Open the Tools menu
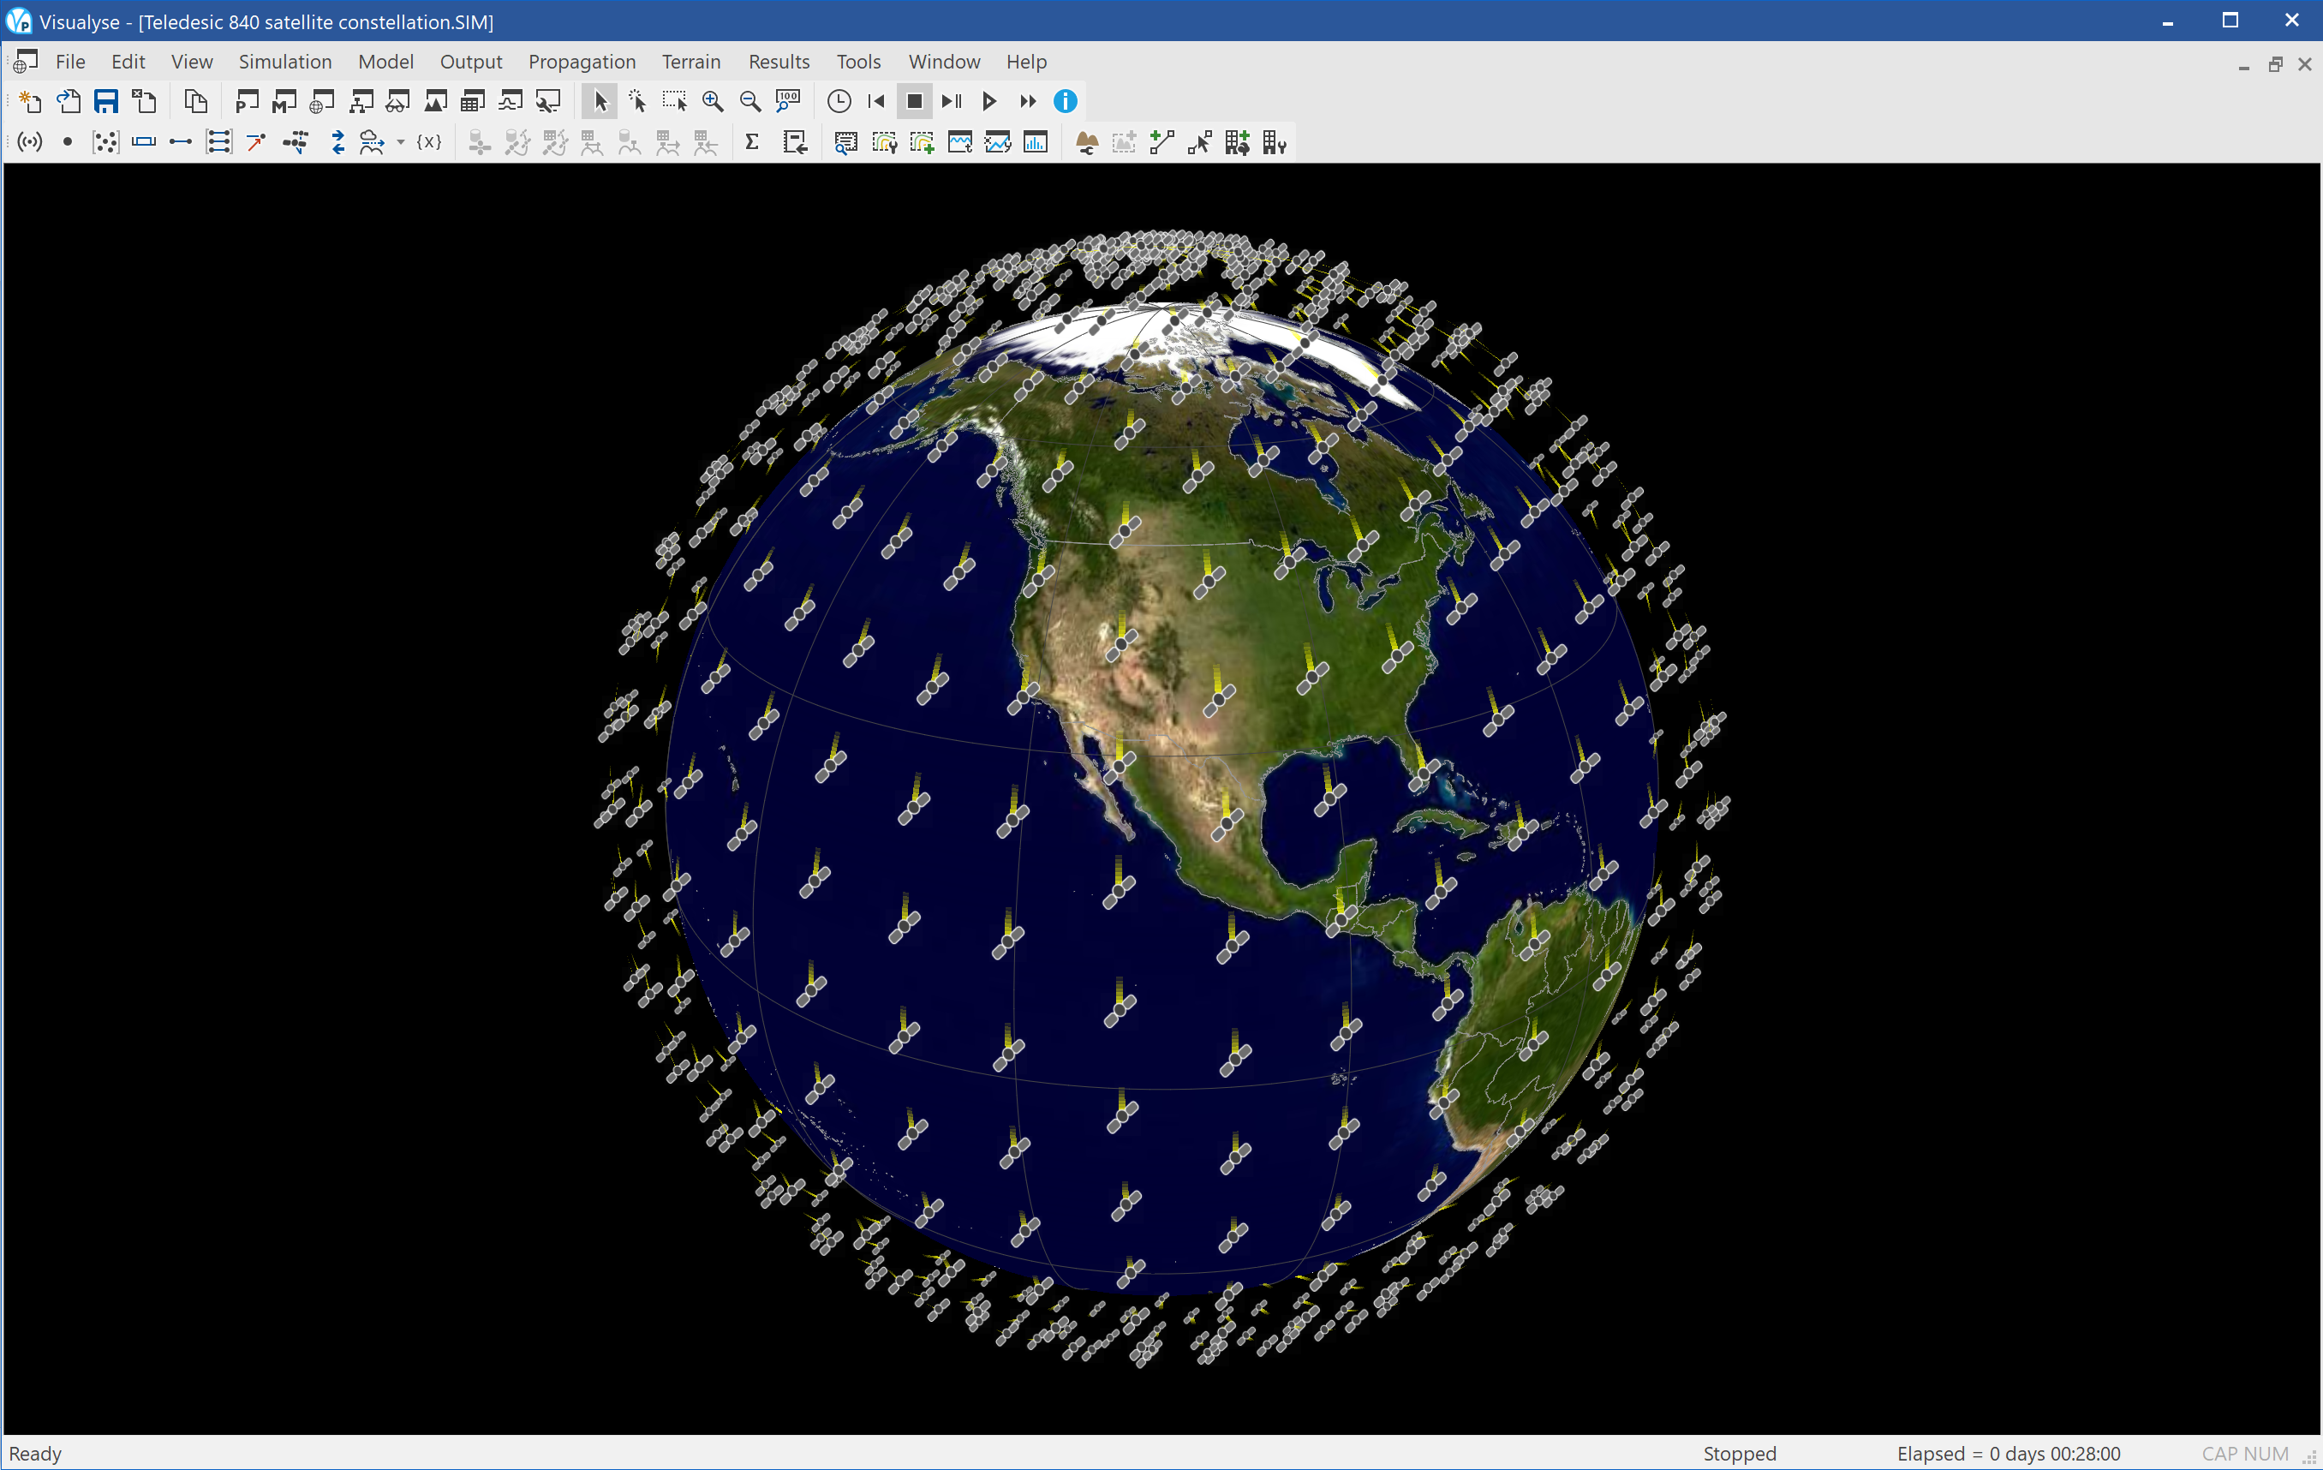This screenshot has height=1470, width=2323. (858, 62)
